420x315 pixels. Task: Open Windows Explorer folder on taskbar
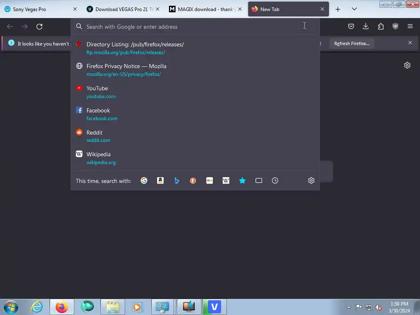coord(113,307)
